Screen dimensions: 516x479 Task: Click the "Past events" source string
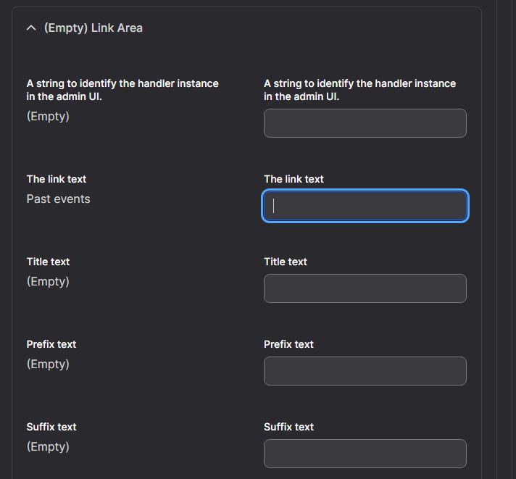[58, 199]
